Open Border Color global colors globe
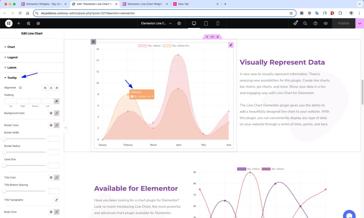364x218 pixels. click(51, 125)
